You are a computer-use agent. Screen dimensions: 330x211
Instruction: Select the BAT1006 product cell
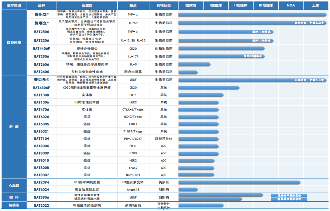pos(42,102)
